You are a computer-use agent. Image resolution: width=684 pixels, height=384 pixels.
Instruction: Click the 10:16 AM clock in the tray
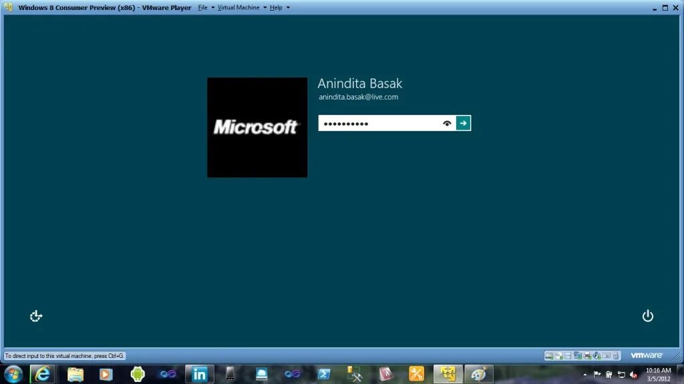[658, 371]
